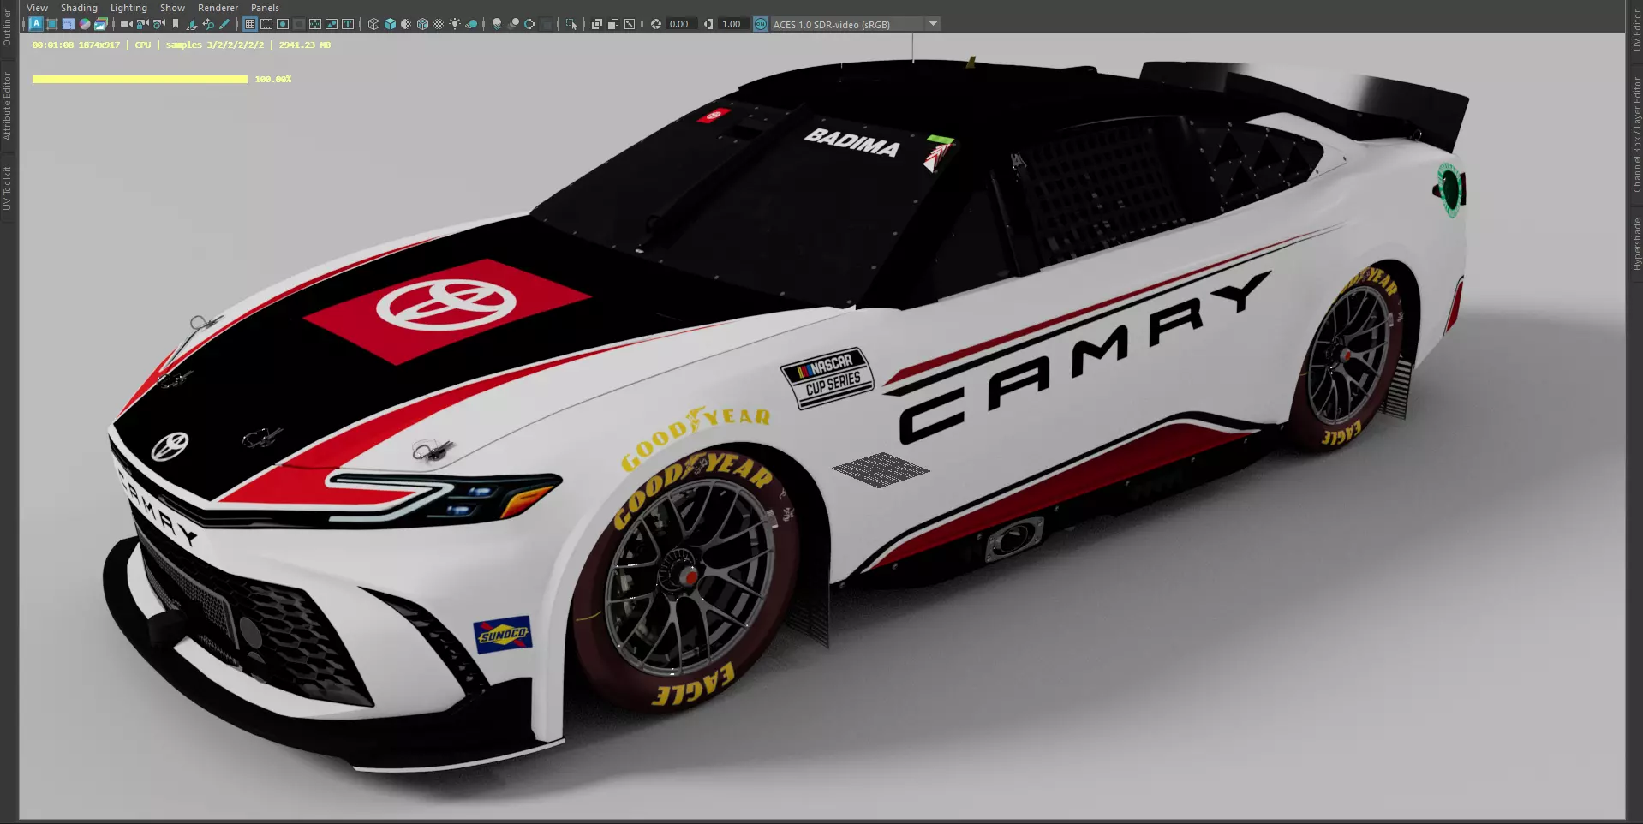
Task: Click the Arnold 'A' render view icon
Action: [x=36, y=24]
